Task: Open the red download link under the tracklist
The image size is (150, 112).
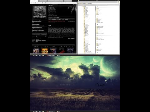Action: 56,21
